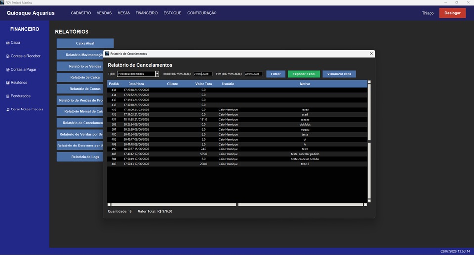474x255 pixels.
Task: Select the Contas a Receber icon
Action: 8,56
